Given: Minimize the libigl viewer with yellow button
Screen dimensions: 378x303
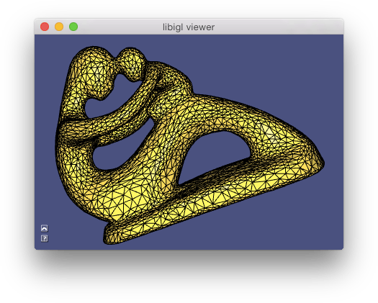Looking at the screenshot, I should click(59, 27).
